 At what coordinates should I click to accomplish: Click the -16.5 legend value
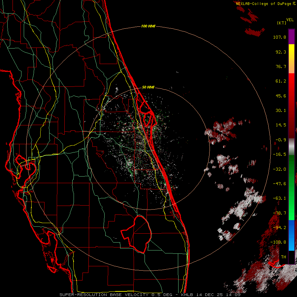[280, 154]
